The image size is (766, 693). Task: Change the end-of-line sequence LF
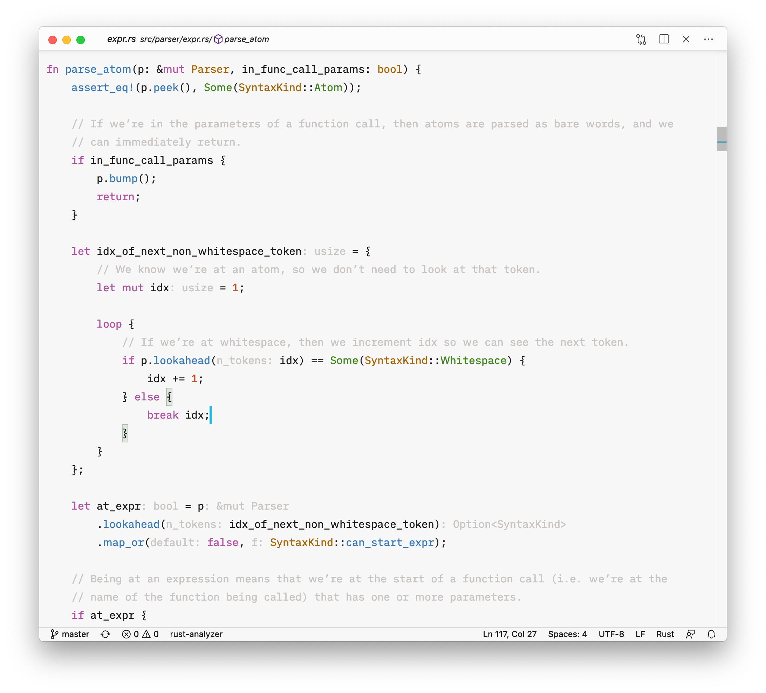640,634
